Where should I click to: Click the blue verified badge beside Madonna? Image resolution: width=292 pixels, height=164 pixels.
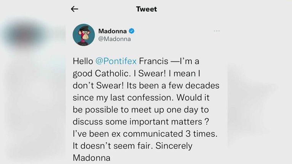131,31
